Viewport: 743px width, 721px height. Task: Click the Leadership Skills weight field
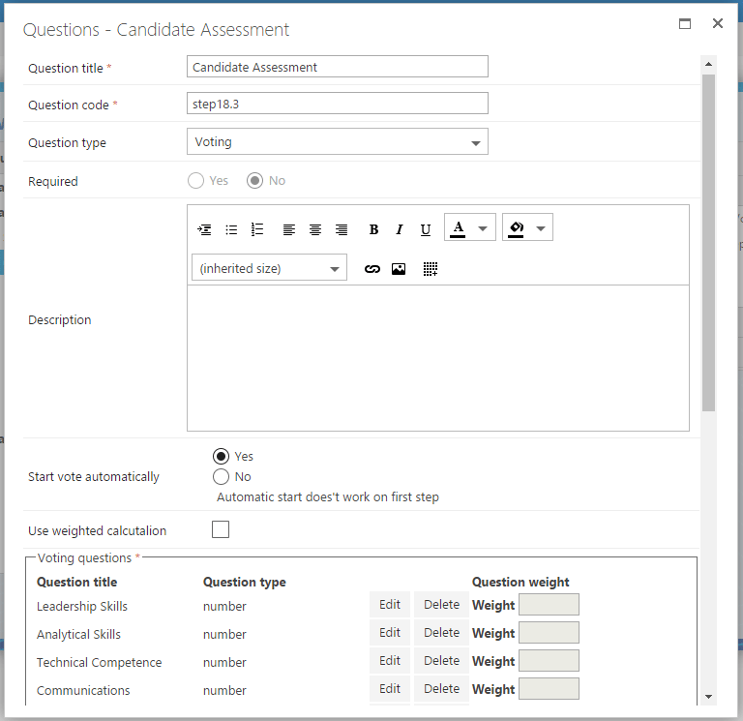[x=549, y=605]
